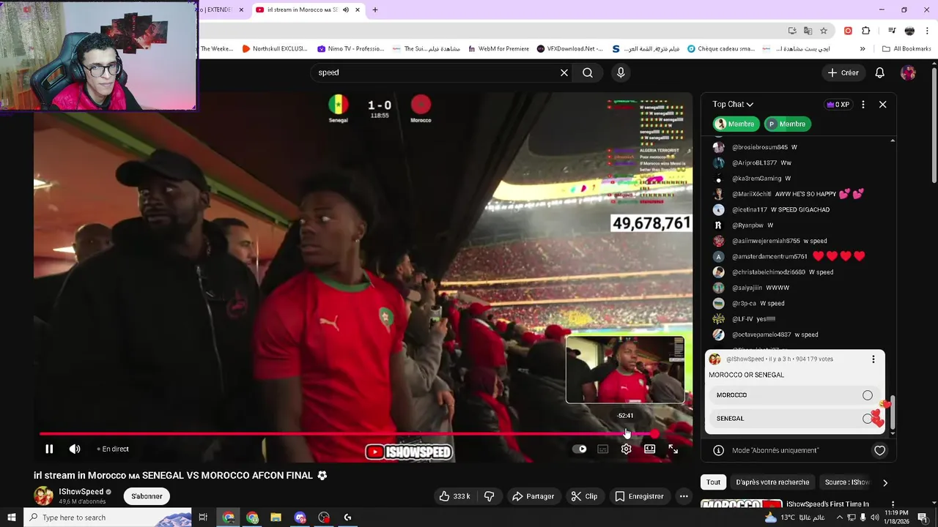Toggle autoplay switch in player
Viewport: 938px width, 527px height.
click(x=580, y=449)
